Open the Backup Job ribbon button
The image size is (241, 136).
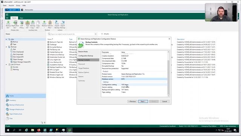coord(8,25)
